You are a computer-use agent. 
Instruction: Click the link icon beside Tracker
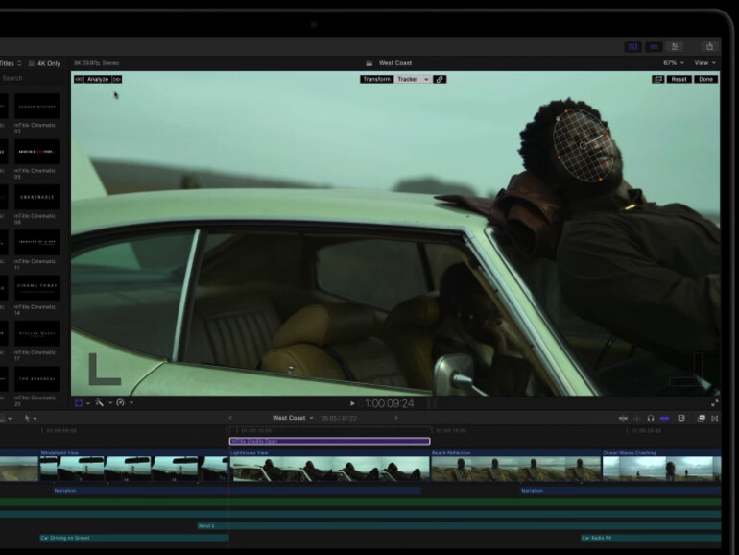point(440,80)
